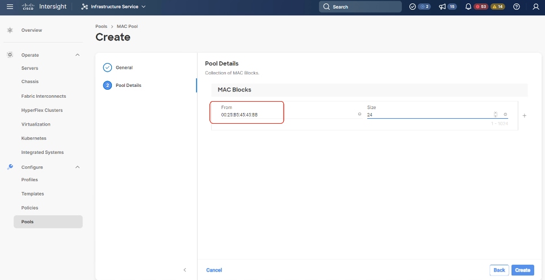Open the Help question mark icon

coord(517,7)
